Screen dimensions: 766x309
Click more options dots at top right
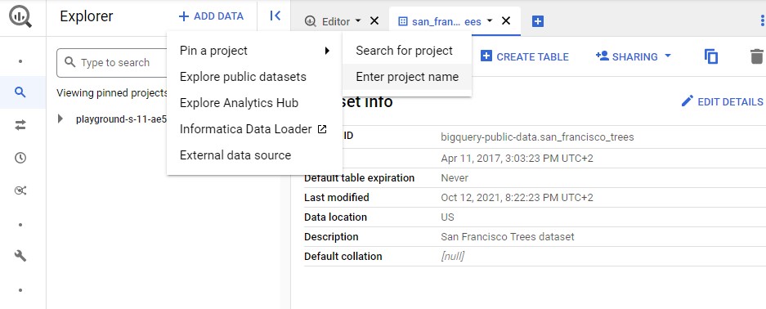point(762,20)
